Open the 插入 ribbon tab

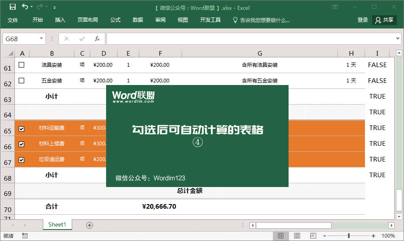coord(60,20)
